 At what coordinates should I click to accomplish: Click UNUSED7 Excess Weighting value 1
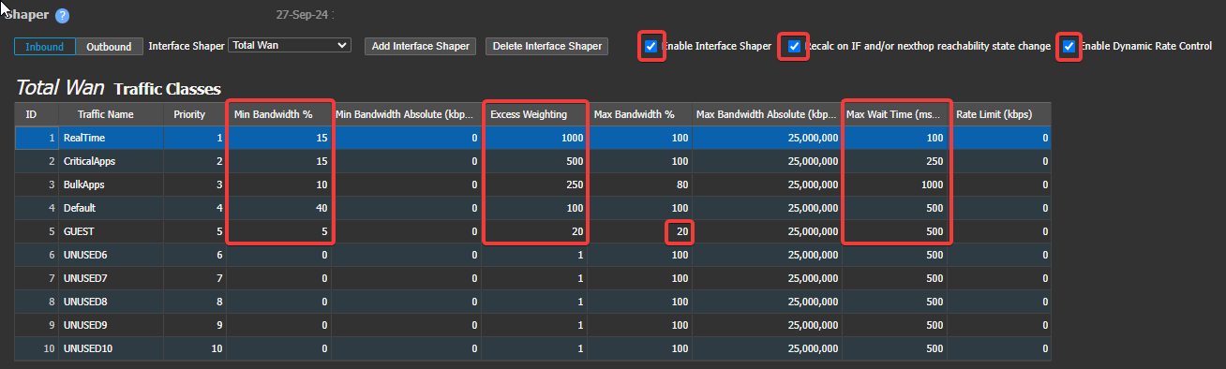pyautogui.click(x=535, y=278)
